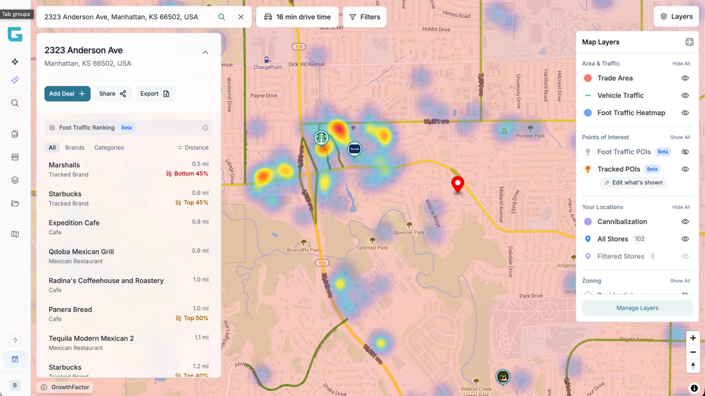Image resolution: width=705 pixels, height=396 pixels.
Task: Open Radina's Coffeehouse and Roastery row
Action: click(129, 285)
